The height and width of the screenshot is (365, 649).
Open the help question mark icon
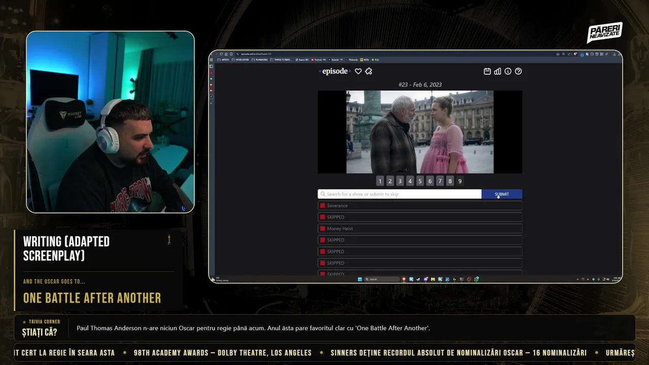pos(518,71)
